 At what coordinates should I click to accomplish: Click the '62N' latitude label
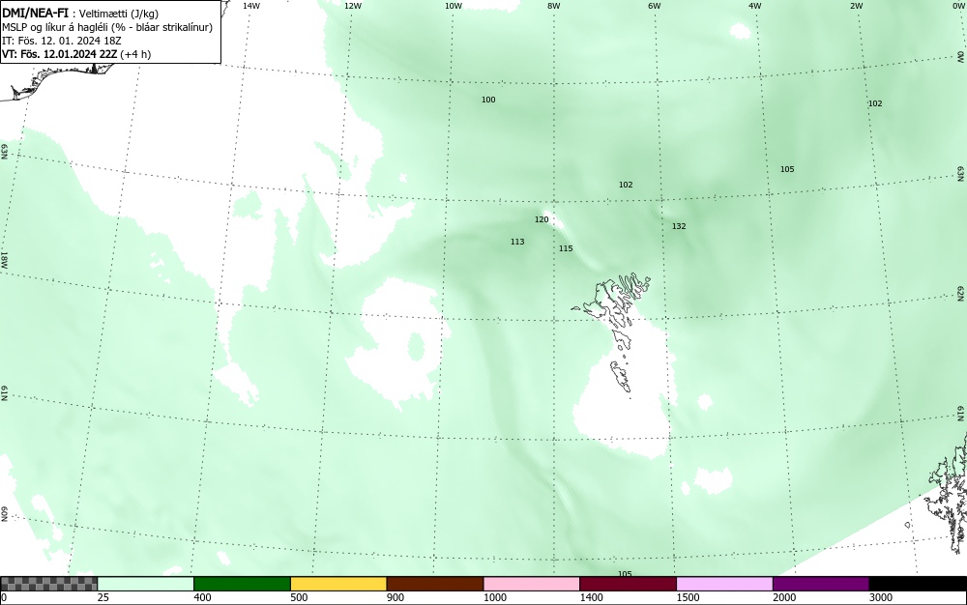(960, 293)
